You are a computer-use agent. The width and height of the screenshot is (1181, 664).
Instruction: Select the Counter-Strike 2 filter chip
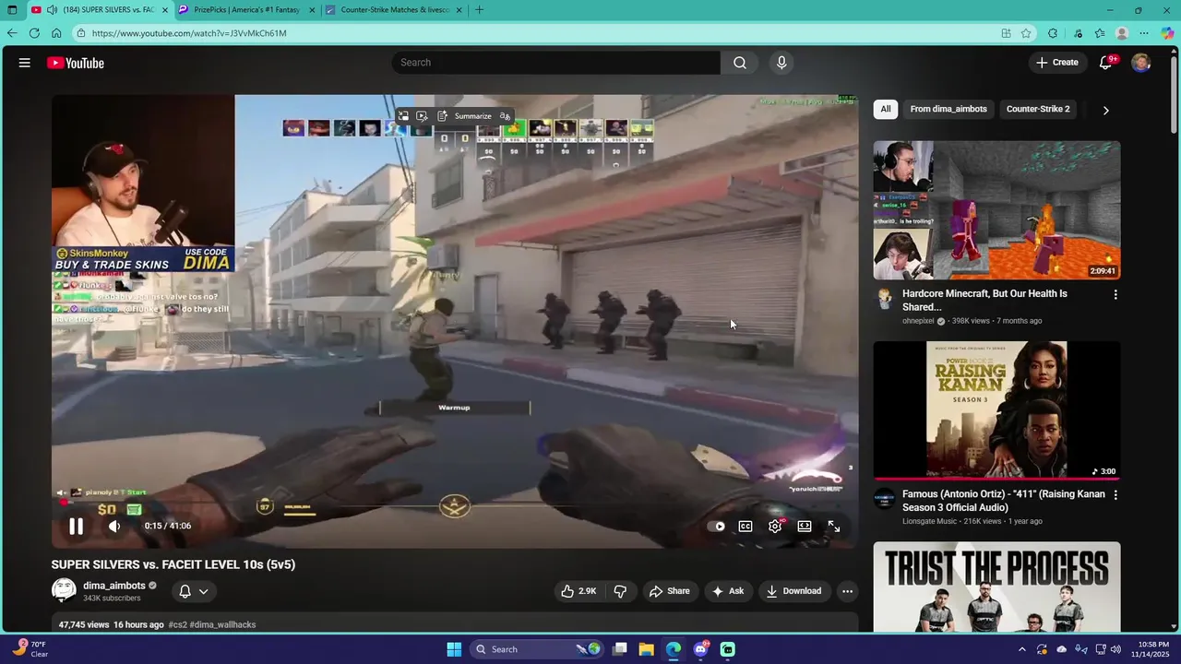(x=1038, y=109)
